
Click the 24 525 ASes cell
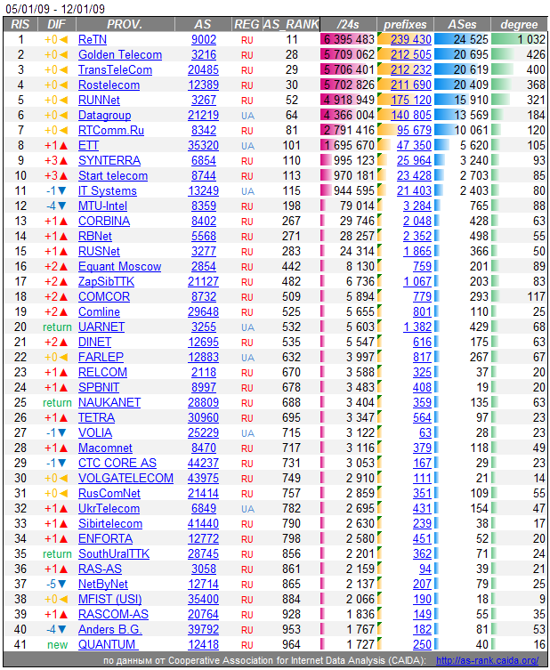[463, 40]
